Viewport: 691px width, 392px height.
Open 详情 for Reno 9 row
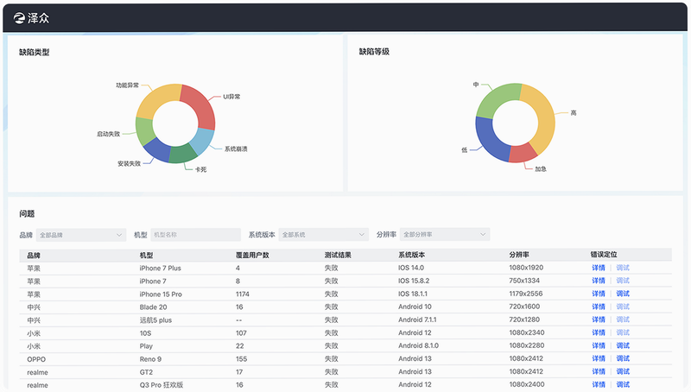[x=599, y=358]
